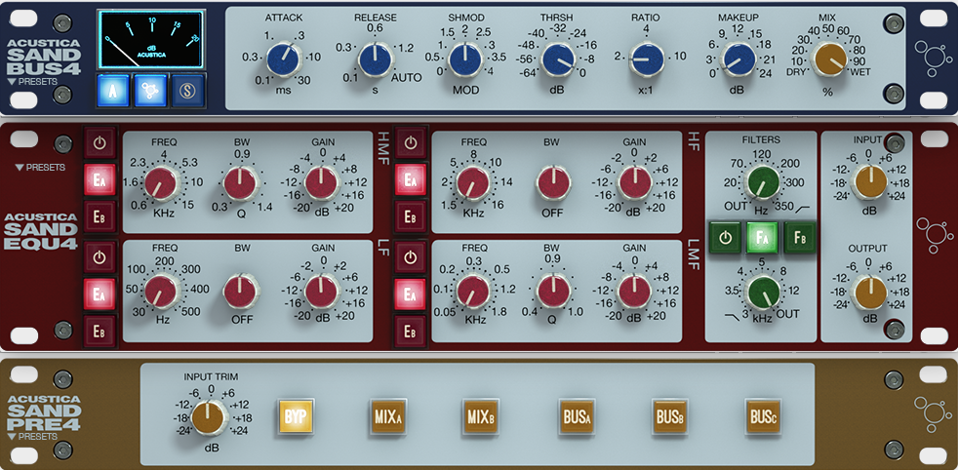The height and width of the screenshot is (470, 958).
Task: Click the VU meter display on SAND BUS4
Action: tap(150, 40)
